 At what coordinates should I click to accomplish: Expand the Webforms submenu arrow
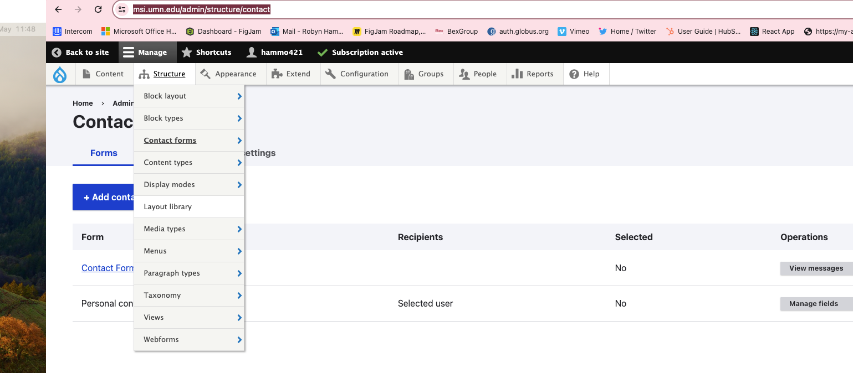239,340
